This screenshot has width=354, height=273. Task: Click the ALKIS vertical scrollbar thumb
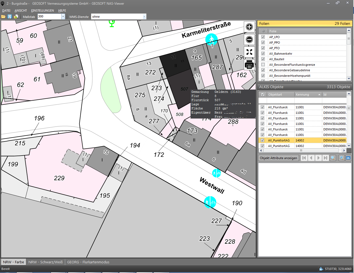click(x=349, y=108)
